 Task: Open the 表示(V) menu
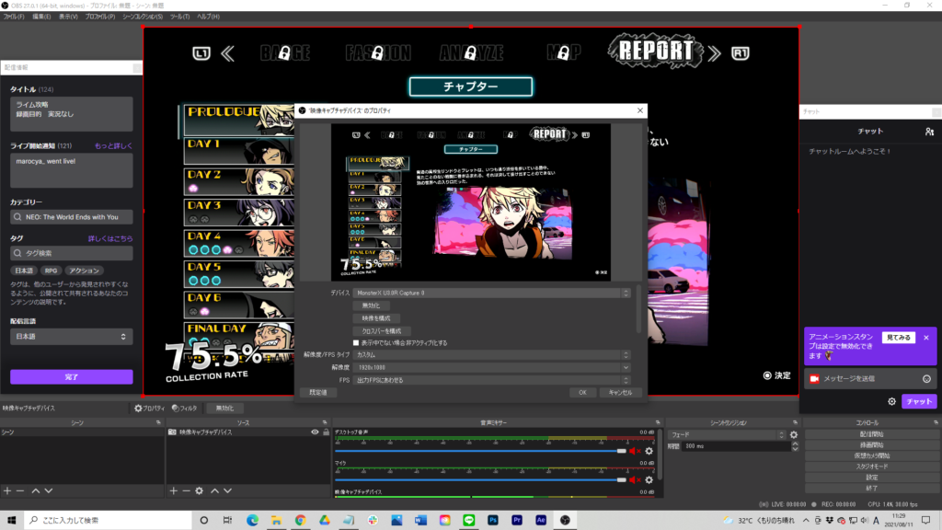[68, 17]
